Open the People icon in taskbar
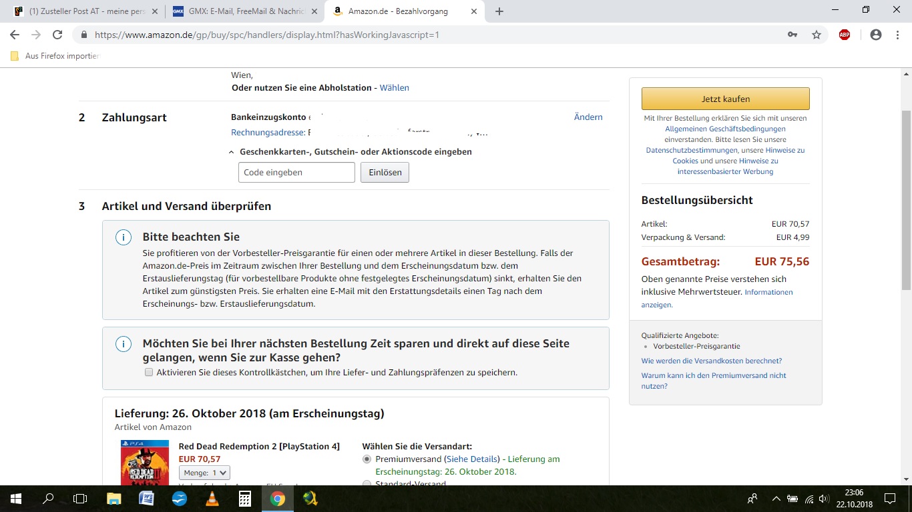Screen dimensions: 912x512 752,499
